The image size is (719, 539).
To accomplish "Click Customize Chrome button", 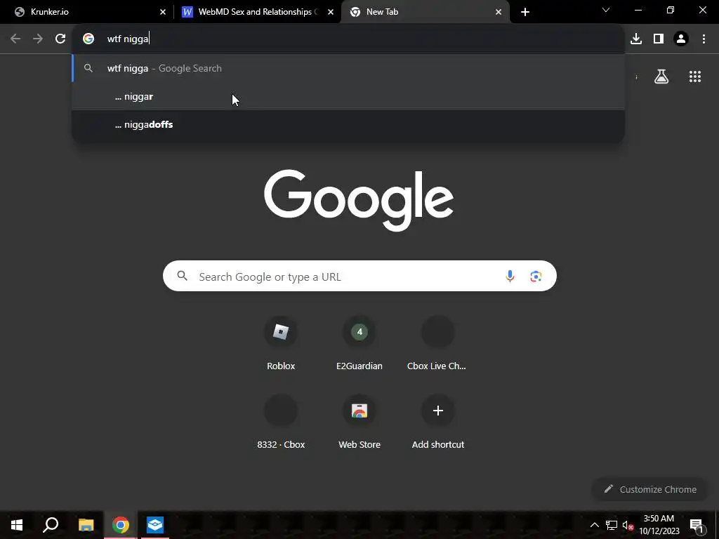I will click(x=651, y=489).
